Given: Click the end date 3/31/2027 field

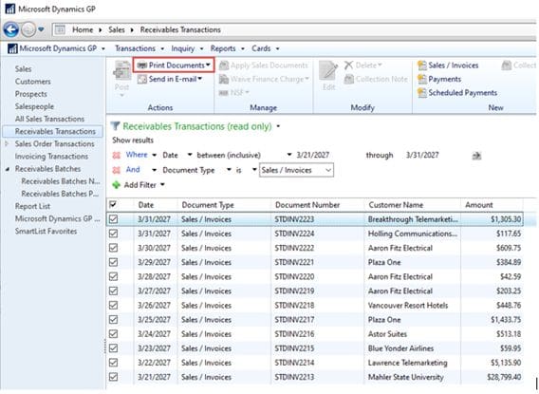Looking at the screenshot, I should pos(422,155).
